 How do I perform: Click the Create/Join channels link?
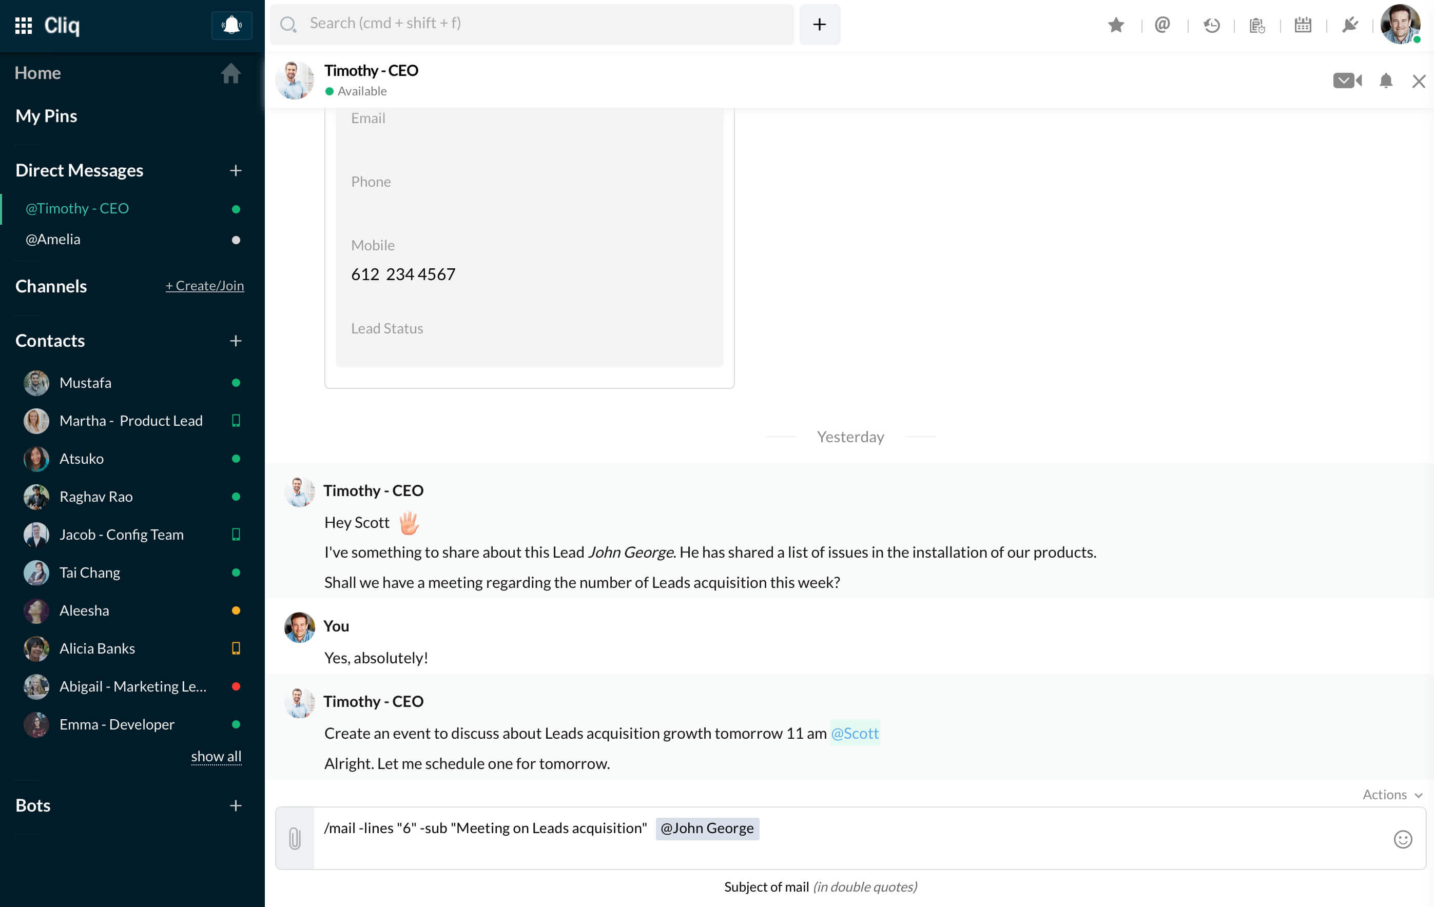coord(204,285)
